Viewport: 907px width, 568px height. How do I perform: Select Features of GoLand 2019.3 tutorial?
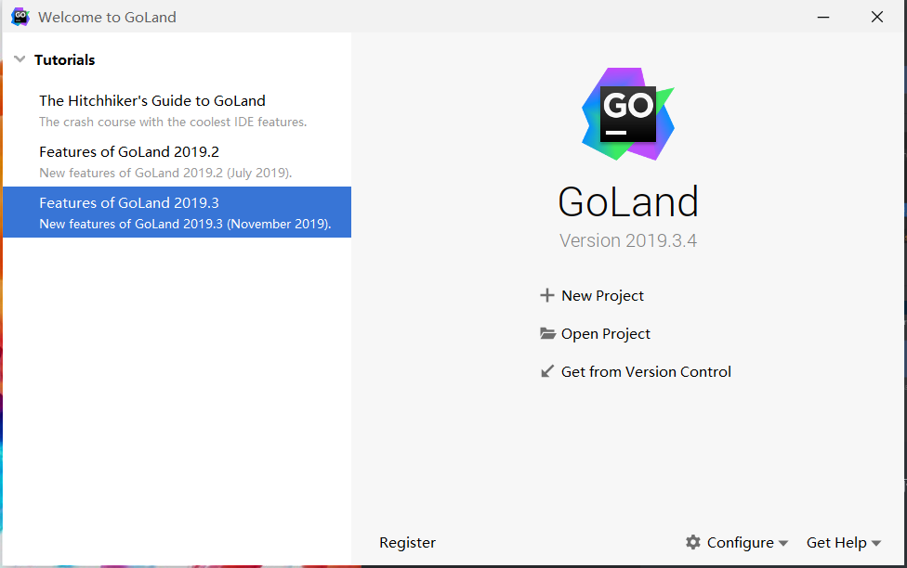tap(177, 212)
